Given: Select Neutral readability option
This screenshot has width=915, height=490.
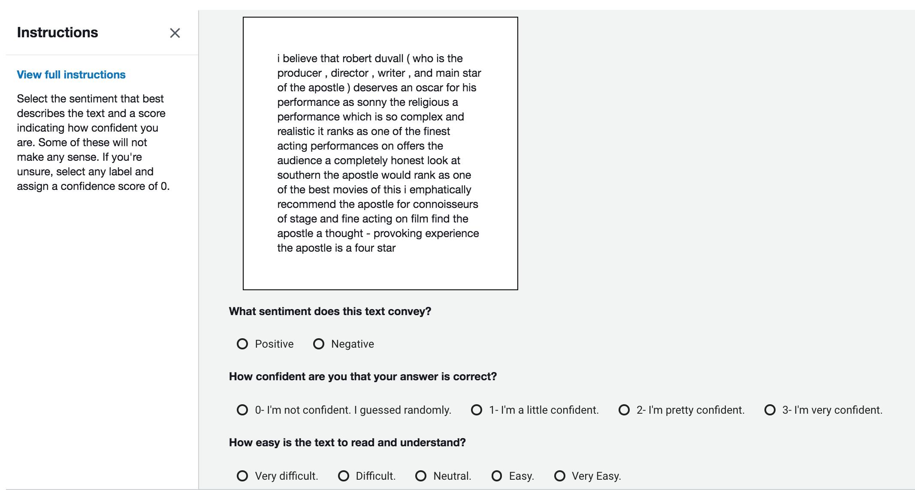Looking at the screenshot, I should click(421, 476).
